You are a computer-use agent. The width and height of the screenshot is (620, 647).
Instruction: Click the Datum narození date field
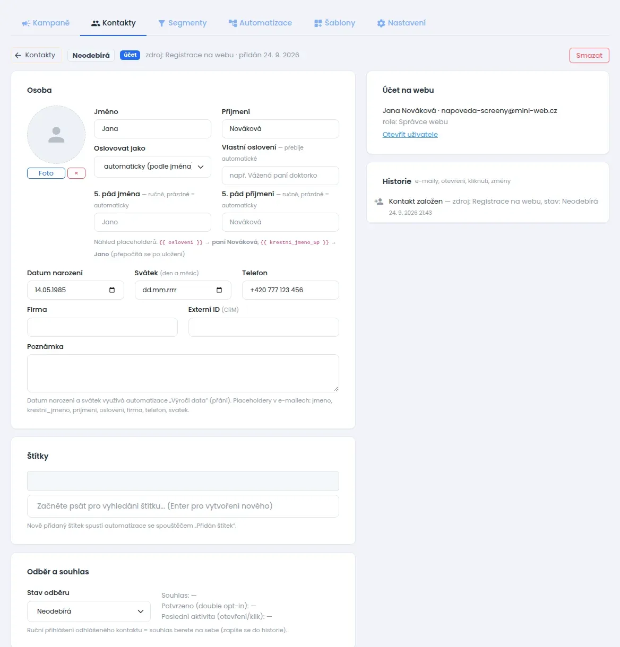[x=75, y=290]
